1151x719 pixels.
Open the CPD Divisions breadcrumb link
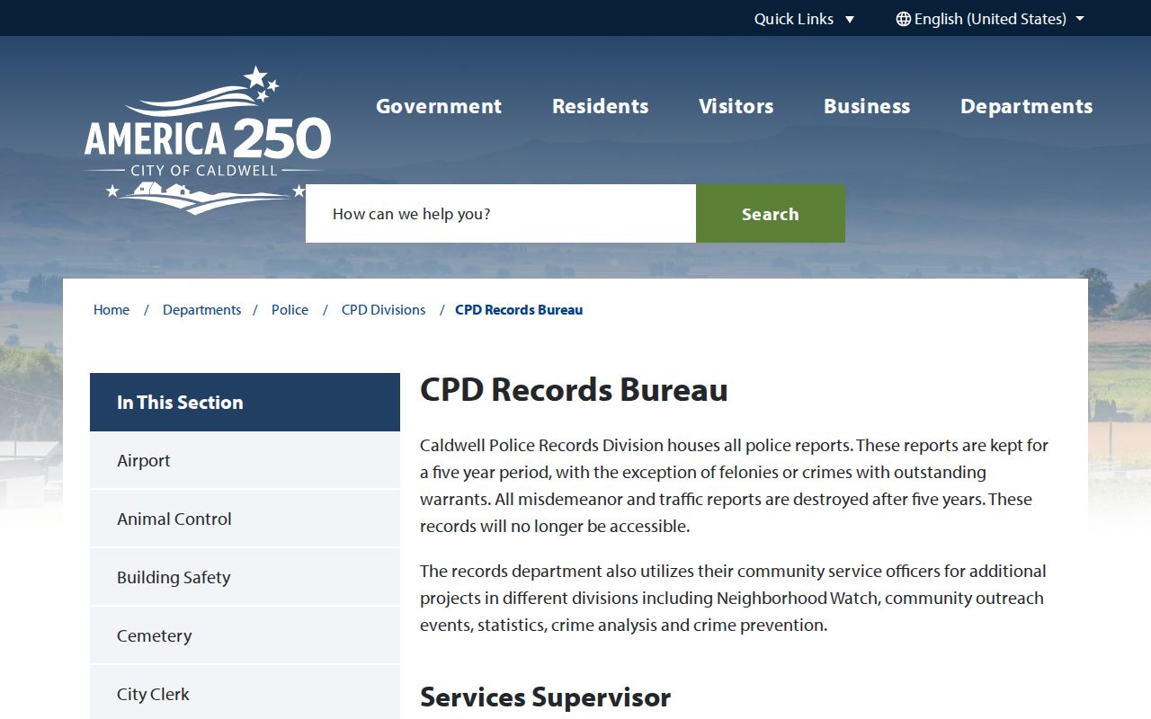(383, 309)
